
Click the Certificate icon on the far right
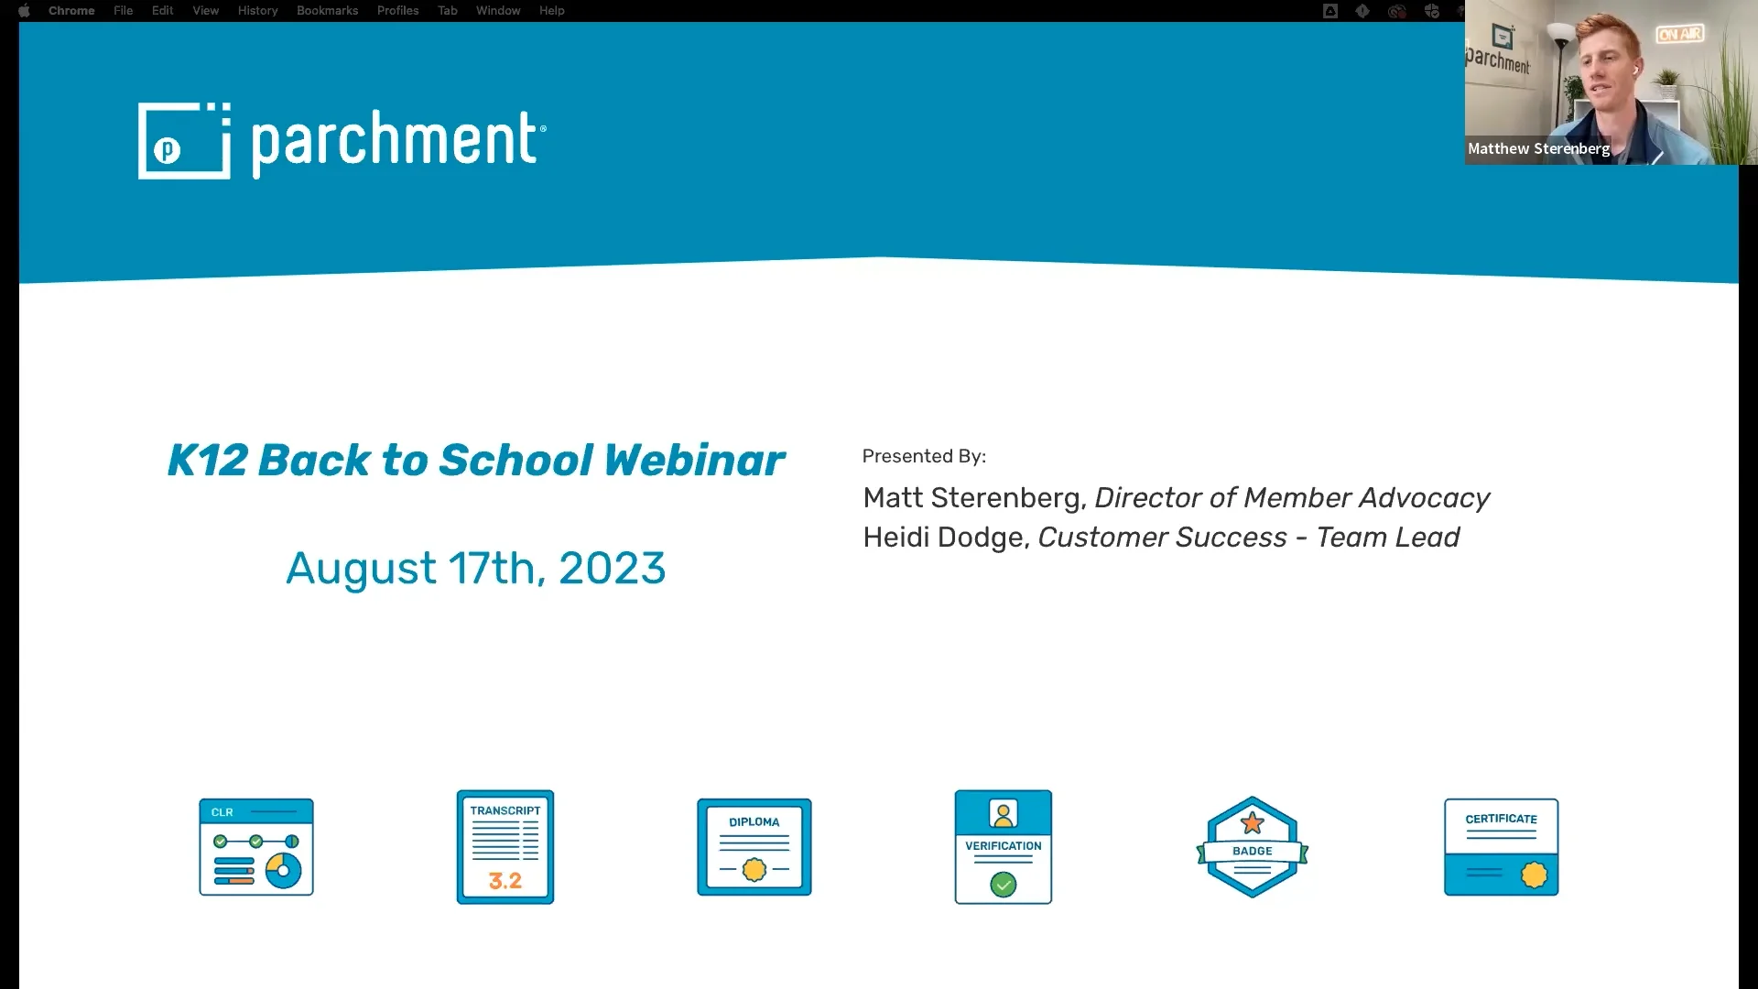tap(1501, 847)
